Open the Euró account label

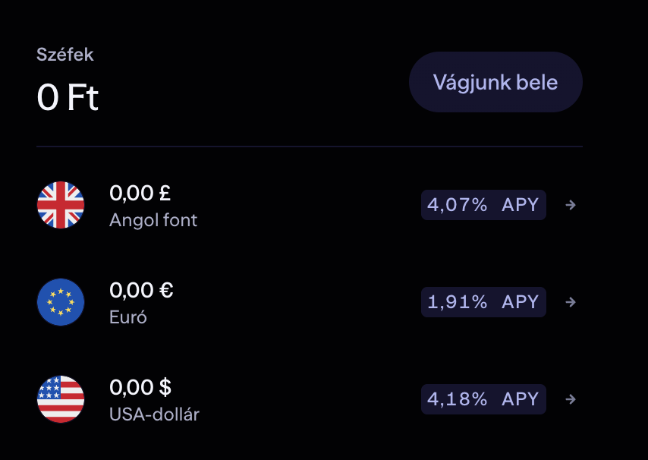point(128,317)
